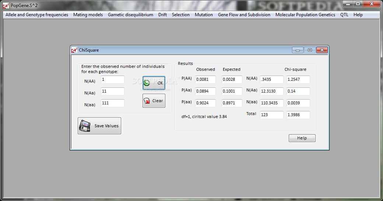383x201 pixels.
Task: Select the Total count field 123
Action: 272,115
